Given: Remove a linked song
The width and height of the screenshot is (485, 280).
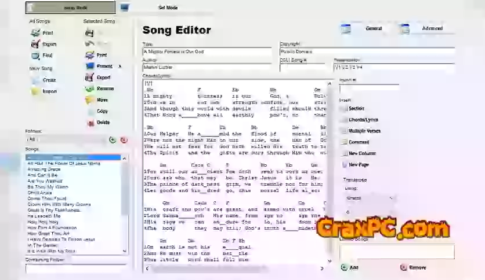Looking at the screenshot, I should [413, 267].
